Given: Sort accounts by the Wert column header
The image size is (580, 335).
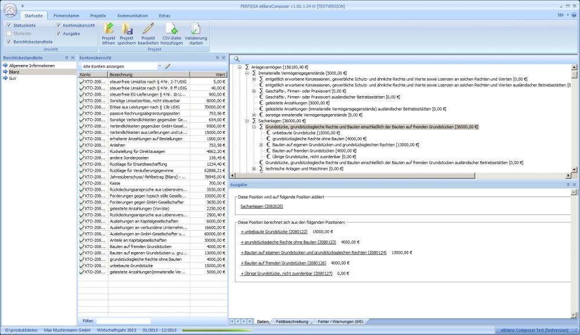Looking at the screenshot, I should pos(208,74).
